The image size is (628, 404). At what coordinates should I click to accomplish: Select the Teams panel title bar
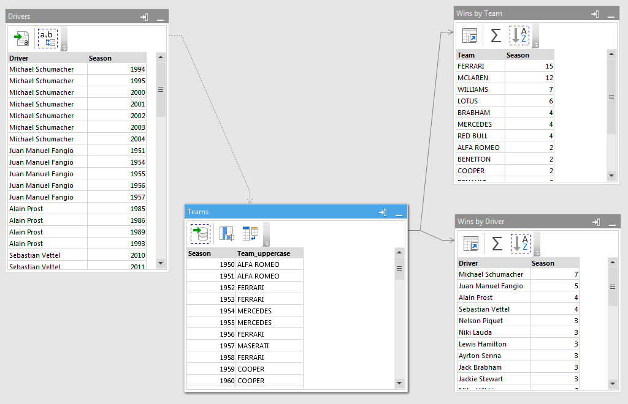[x=296, y=212]
